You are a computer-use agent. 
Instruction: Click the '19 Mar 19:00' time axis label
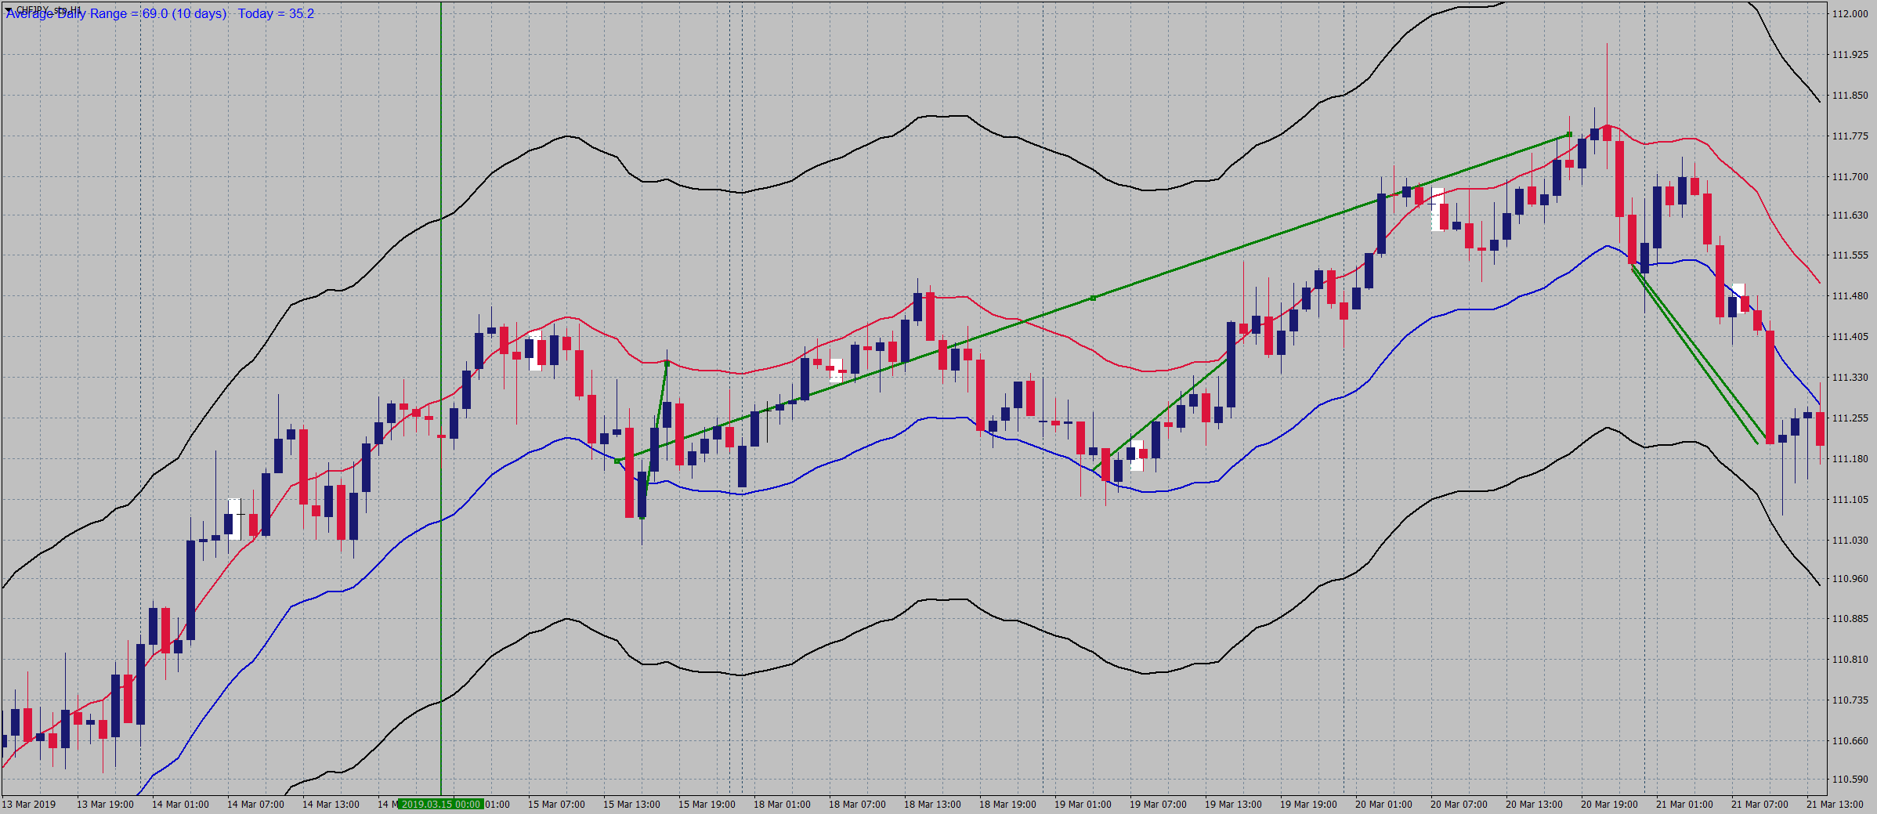(1308, 805)
